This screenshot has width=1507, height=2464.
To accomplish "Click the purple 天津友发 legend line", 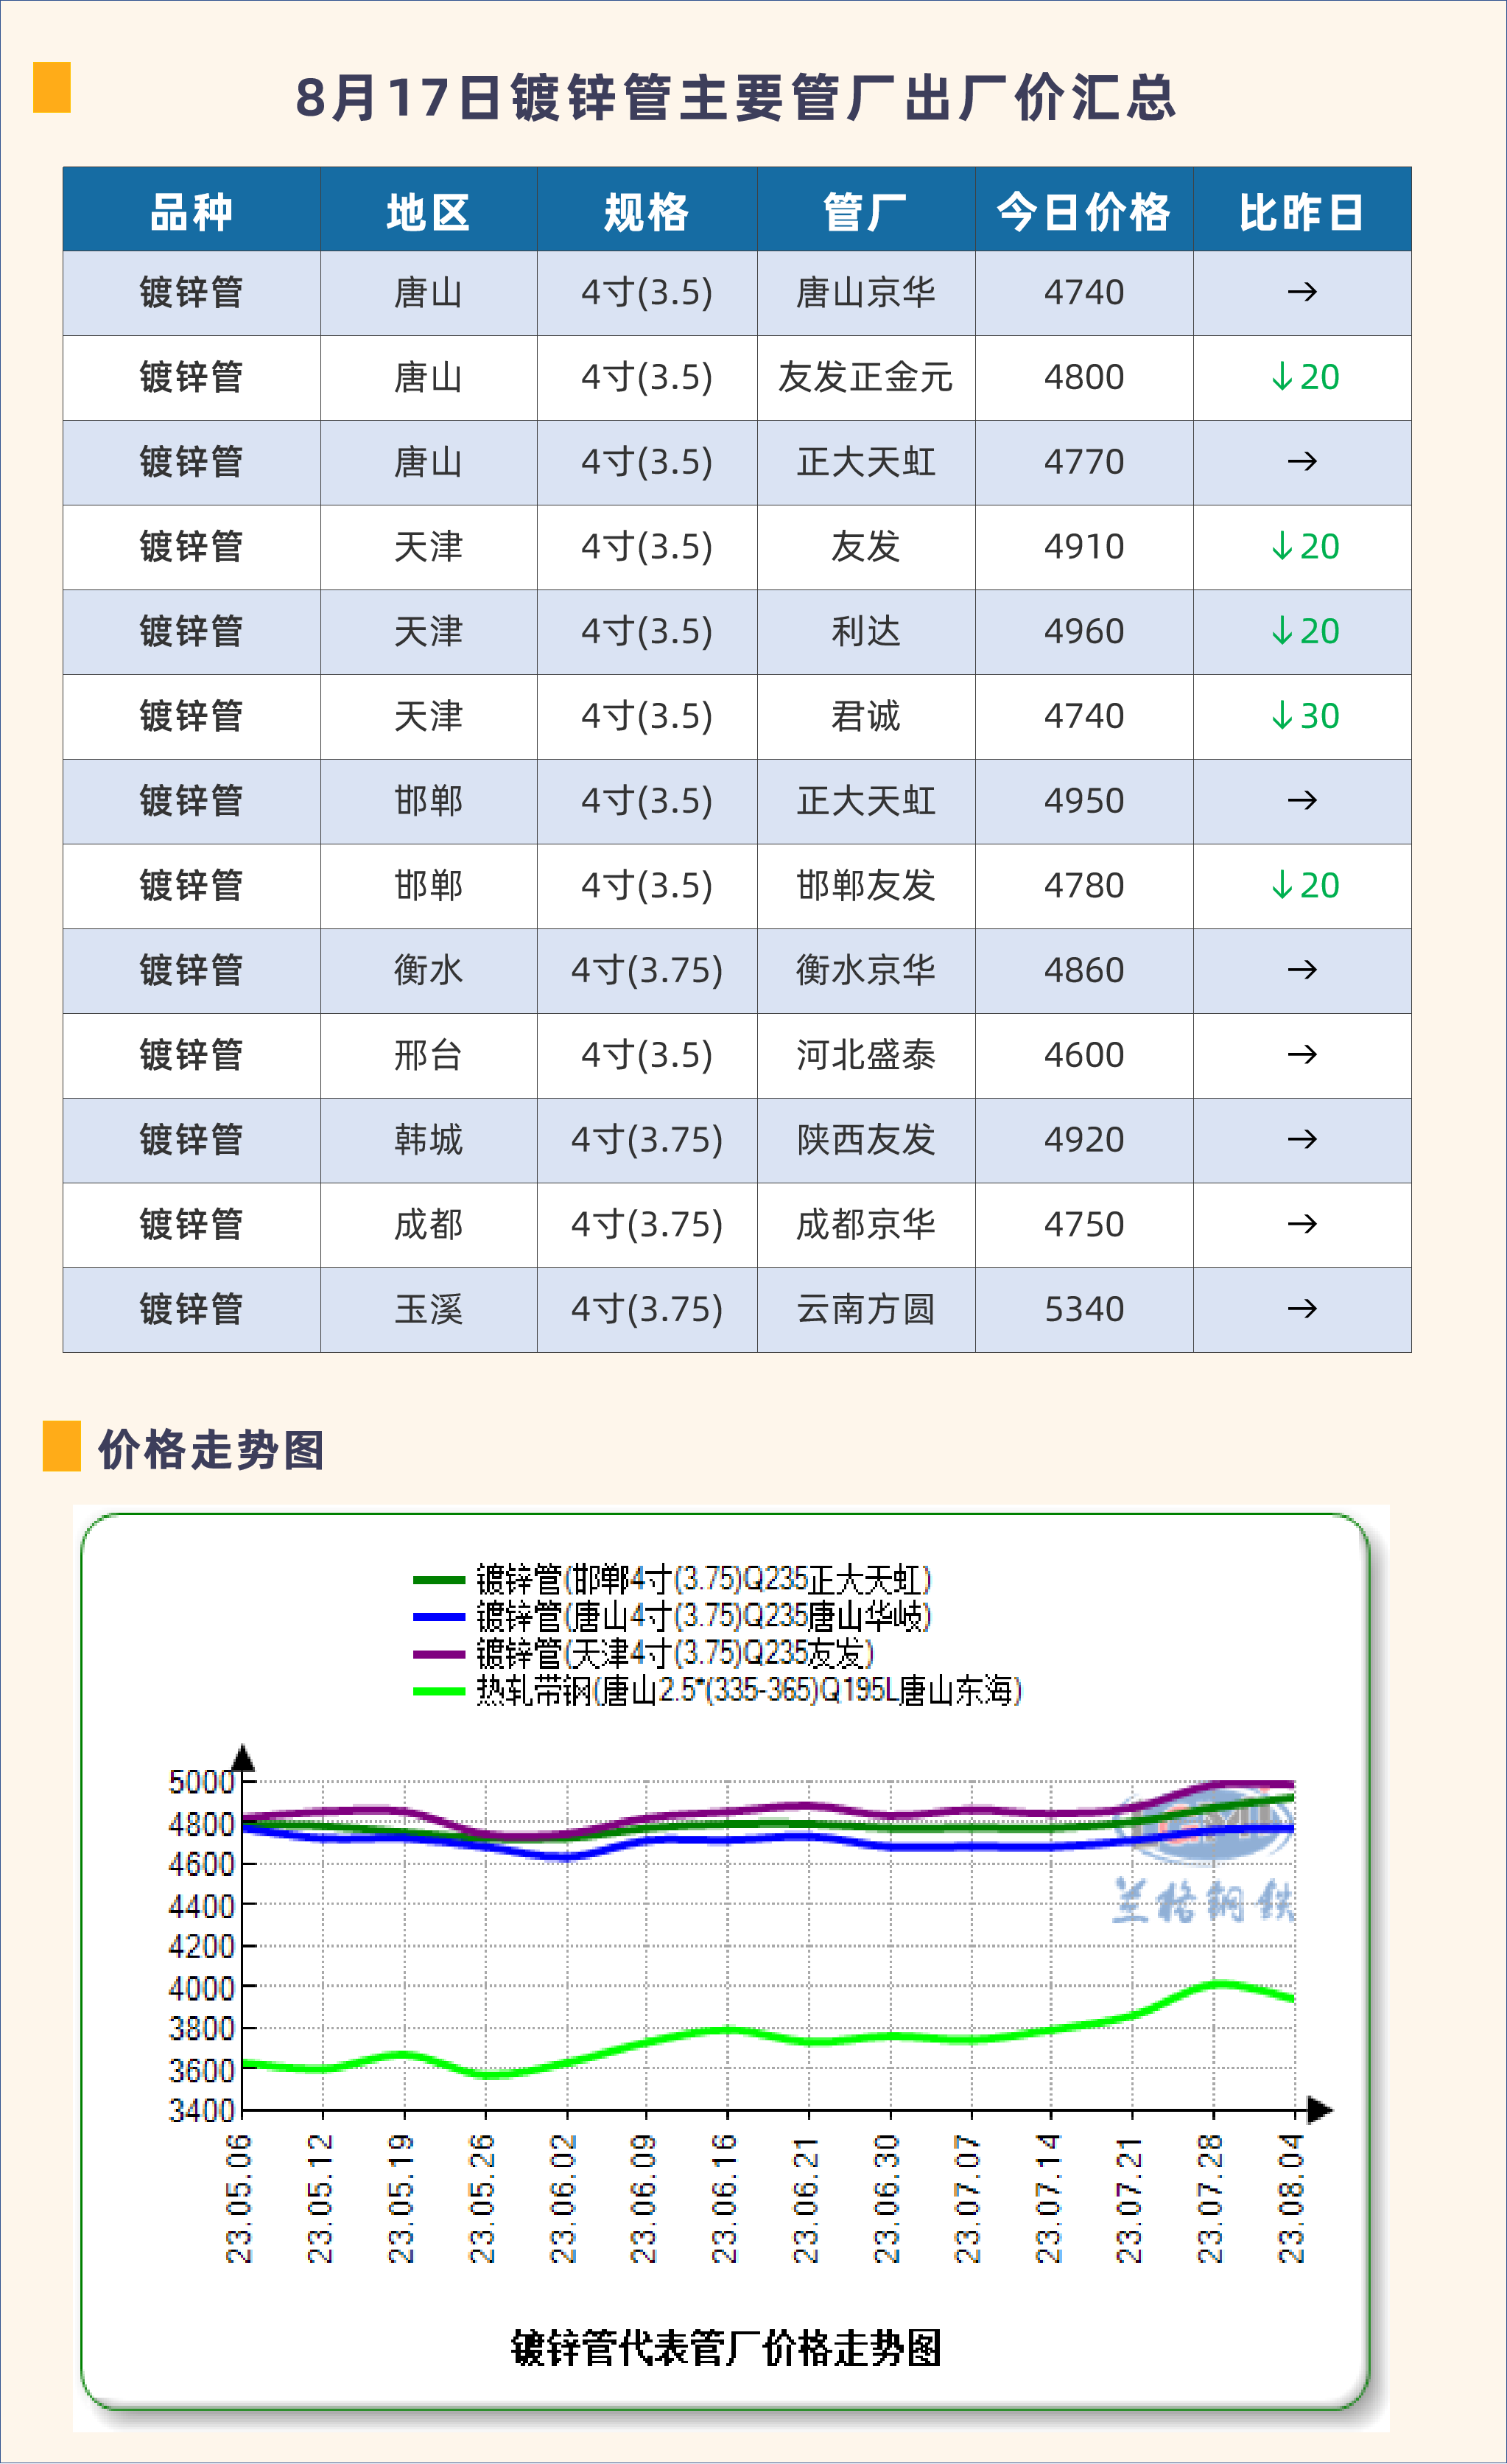I will point(439,1654).
